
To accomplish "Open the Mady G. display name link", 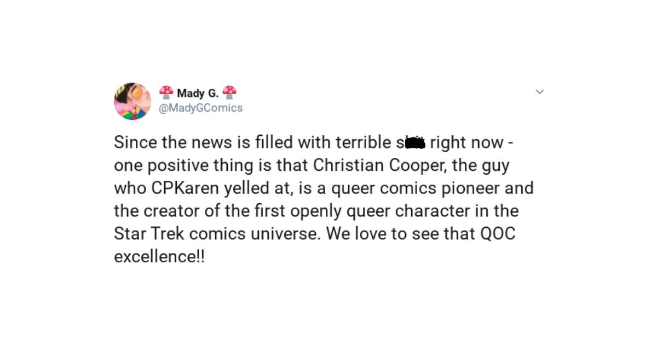I will click(198, 93).
